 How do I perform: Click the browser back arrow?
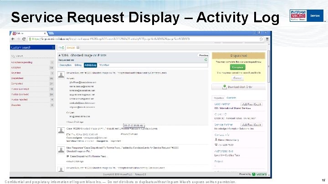[x=13, y=39]
